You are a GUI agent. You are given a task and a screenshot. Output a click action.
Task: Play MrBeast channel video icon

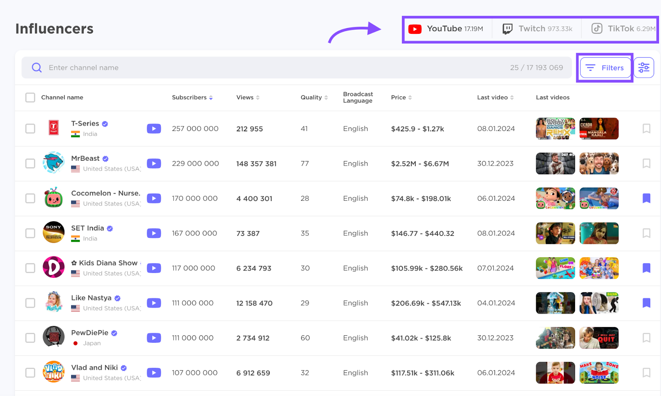point(154,164)
